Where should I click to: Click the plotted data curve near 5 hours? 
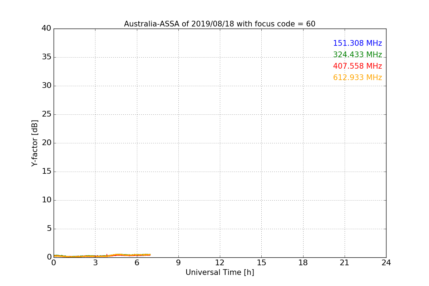tap(123, 255)
